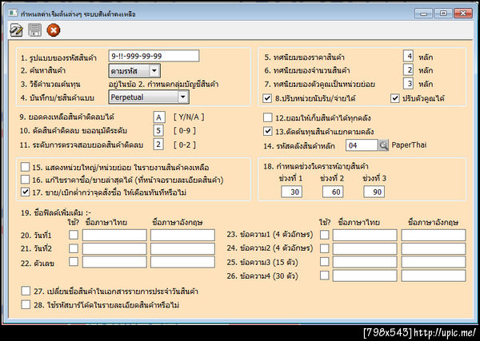Click the [ Y/N/A ] hint text
The image size is (480, 341).
189,117
